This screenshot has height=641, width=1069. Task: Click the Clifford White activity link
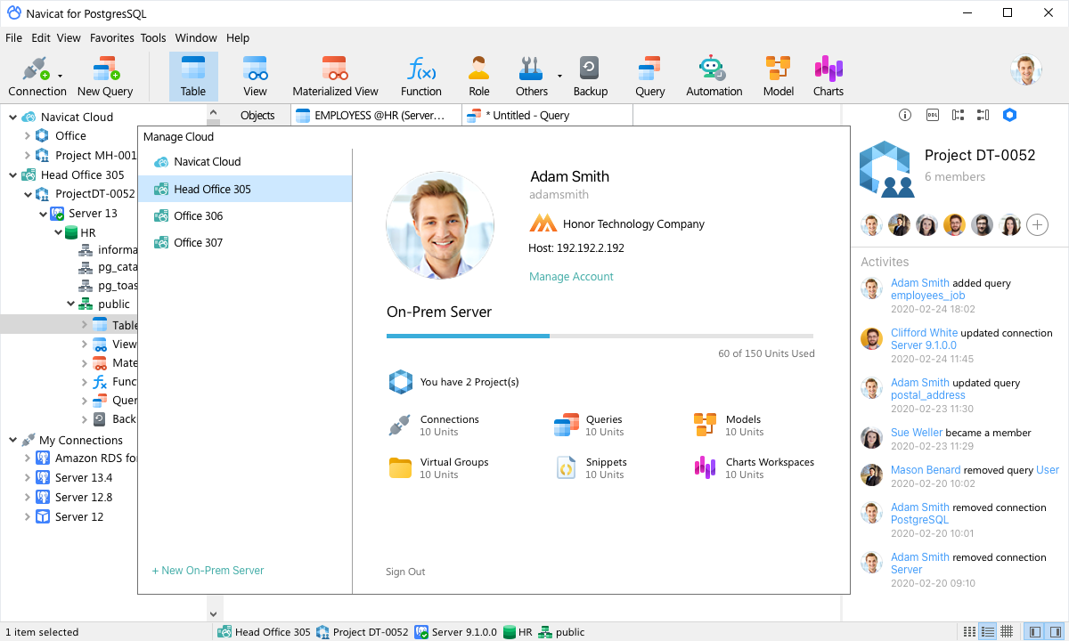point(924,333)
